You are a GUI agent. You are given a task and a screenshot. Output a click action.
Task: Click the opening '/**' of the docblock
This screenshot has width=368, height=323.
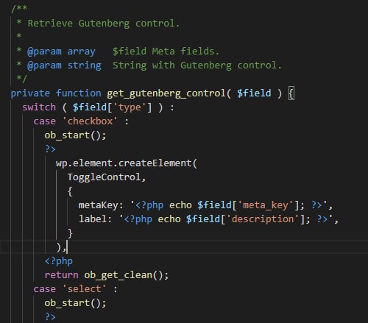(19, 8)
